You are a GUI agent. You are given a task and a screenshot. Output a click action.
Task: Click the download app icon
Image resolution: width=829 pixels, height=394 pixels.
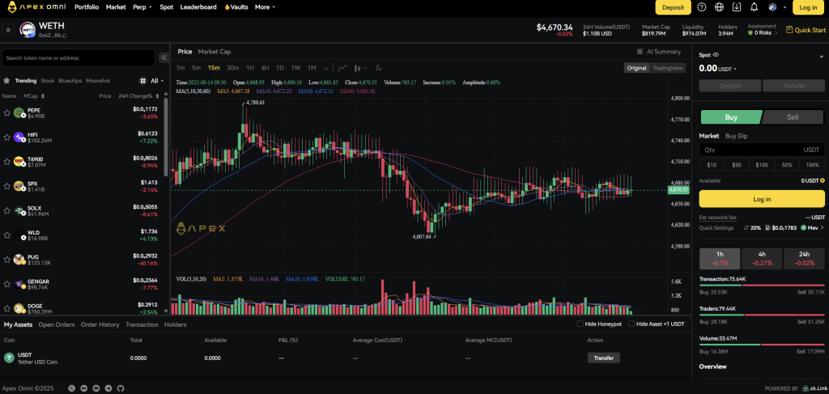point(737,7)
